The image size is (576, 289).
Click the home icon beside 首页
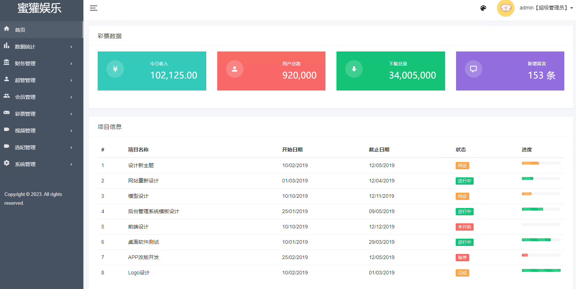pyautogui.click(x=7, y=29)
